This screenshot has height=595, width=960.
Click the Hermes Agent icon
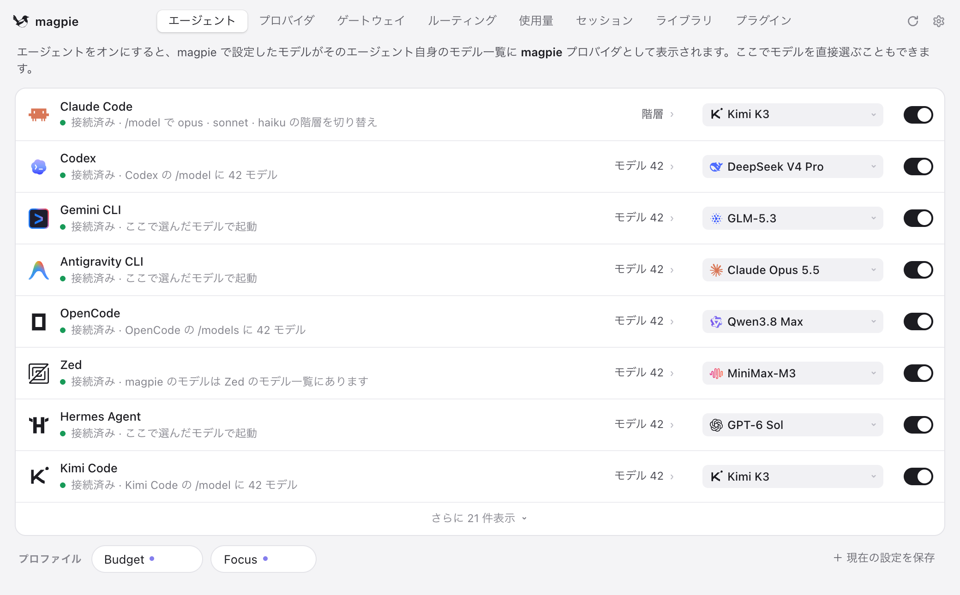click(39, 425)
